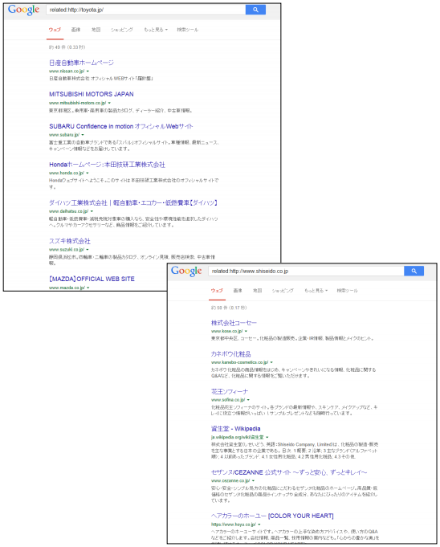
Task: Expand the arrow next to ja.wikipedia.org URL
Action: pos(267,437)
